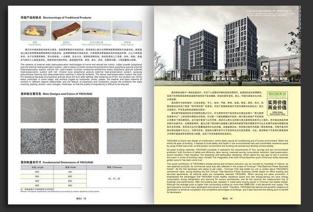This screenshot has height=212, width=313.
Task: Select the bent brown board Labile form photo
Action: (66, 31)
